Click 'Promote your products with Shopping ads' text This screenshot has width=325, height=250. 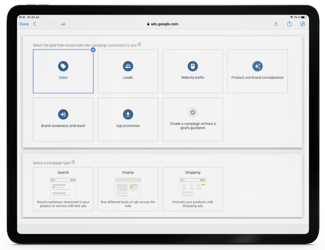[193, 204]
